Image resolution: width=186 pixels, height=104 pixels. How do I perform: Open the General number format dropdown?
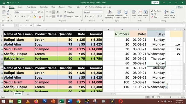pyautogui.click(x=102, y=12)
